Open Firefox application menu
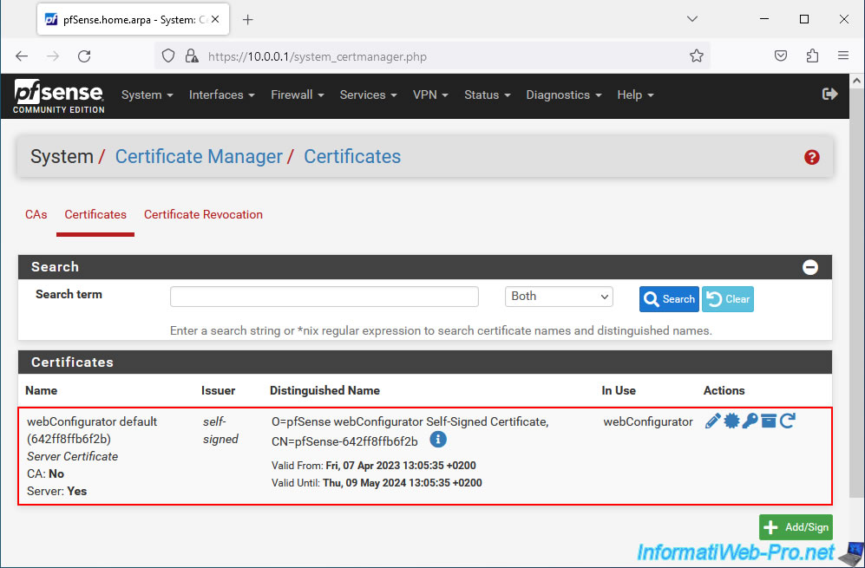The height and width of the screenshot is (568, 865). coord(843,55)
